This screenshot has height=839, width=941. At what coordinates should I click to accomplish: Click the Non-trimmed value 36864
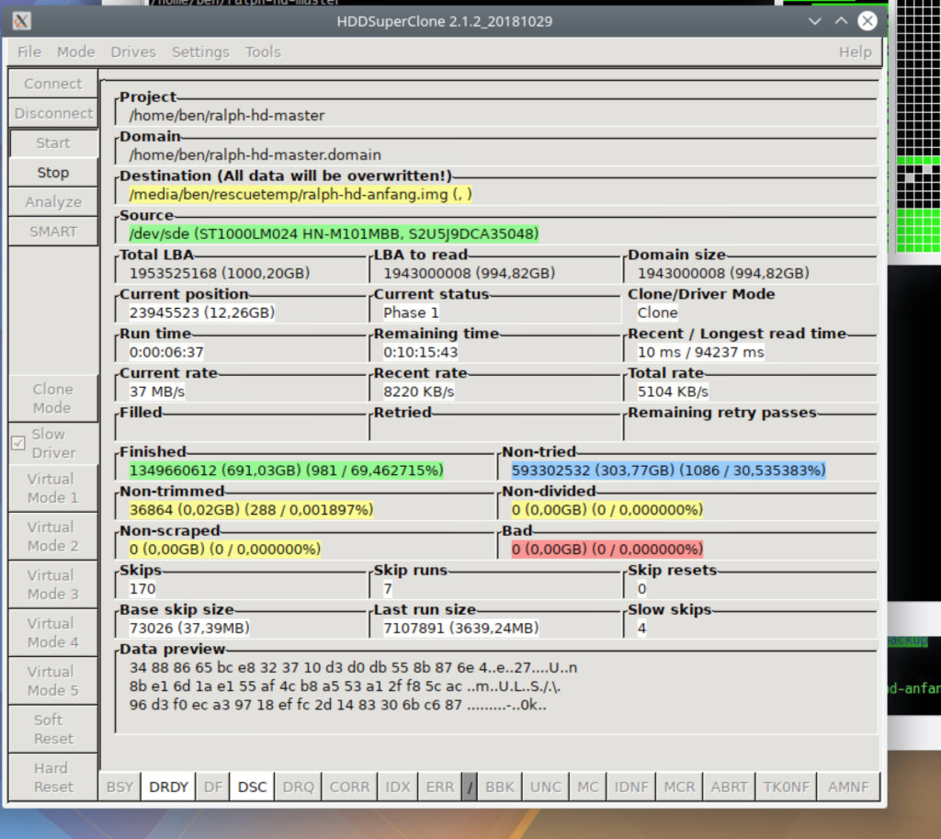point(251,509)
